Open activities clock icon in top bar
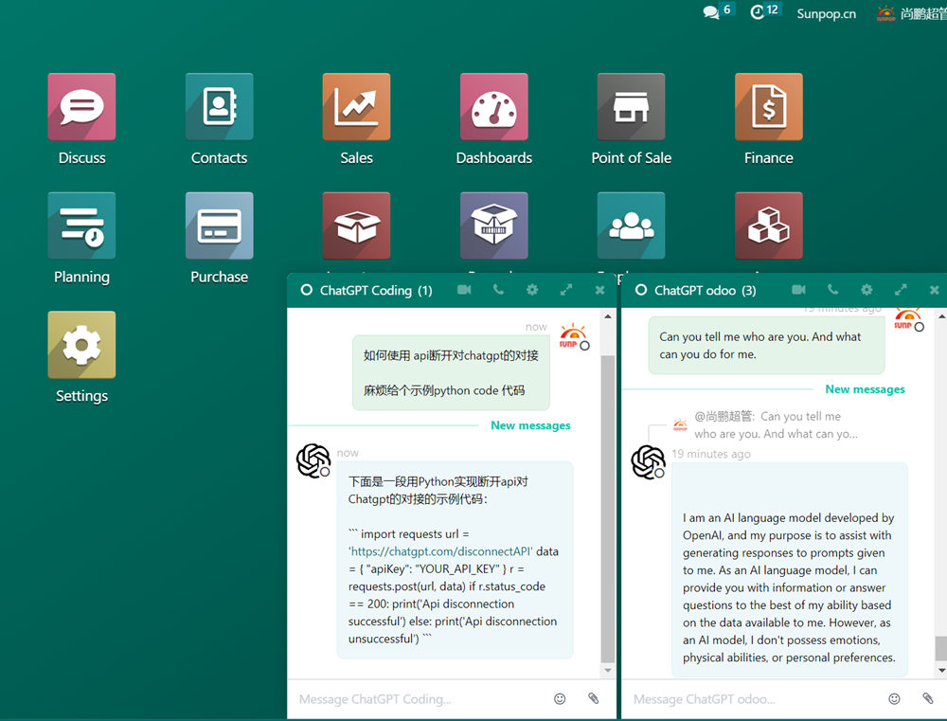Image resolution: width=947 pixels, height=721 pixels. point(757,12)
